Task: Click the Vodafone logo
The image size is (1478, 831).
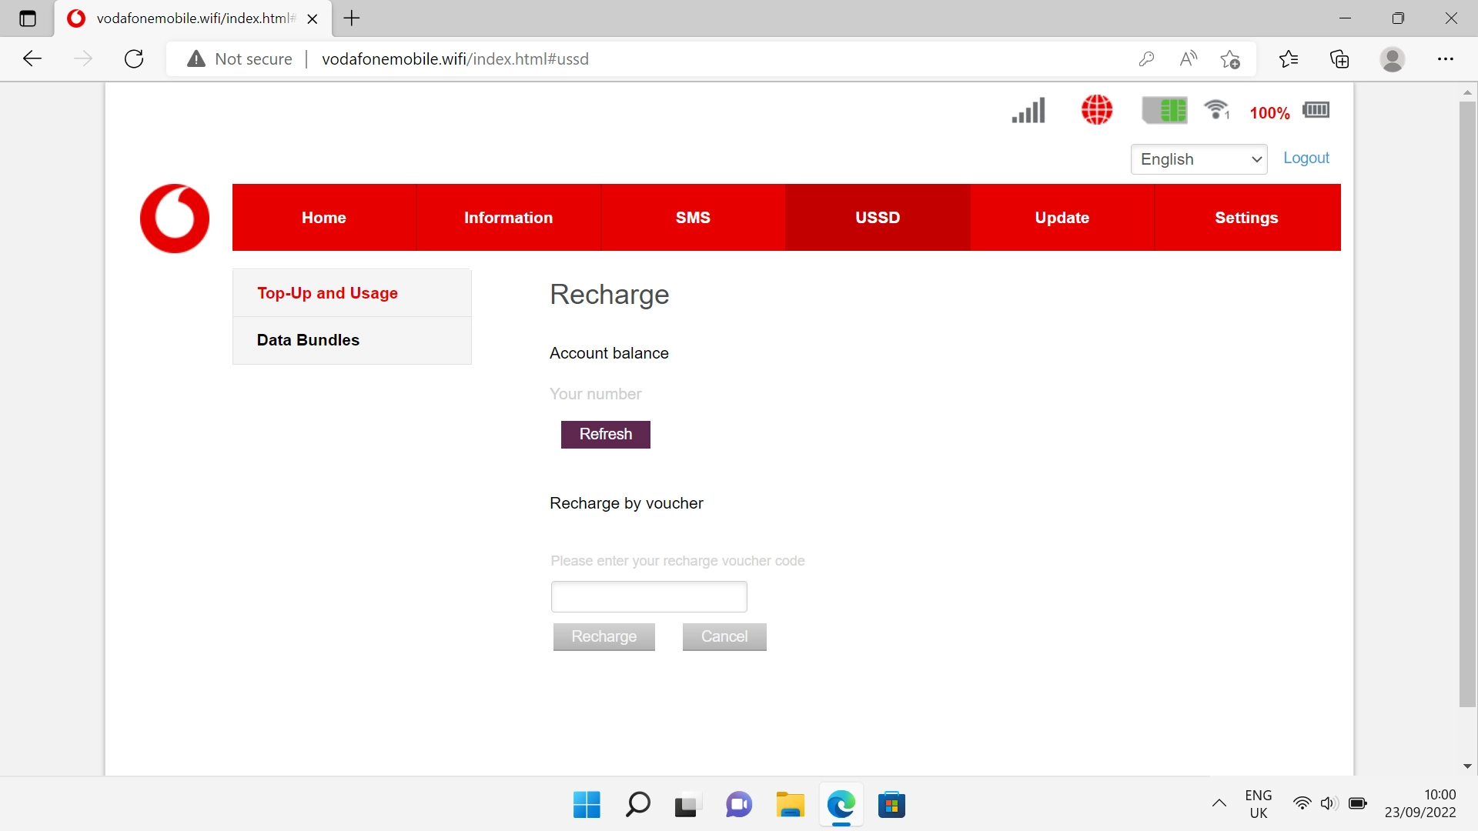Action: pos(174,218)
